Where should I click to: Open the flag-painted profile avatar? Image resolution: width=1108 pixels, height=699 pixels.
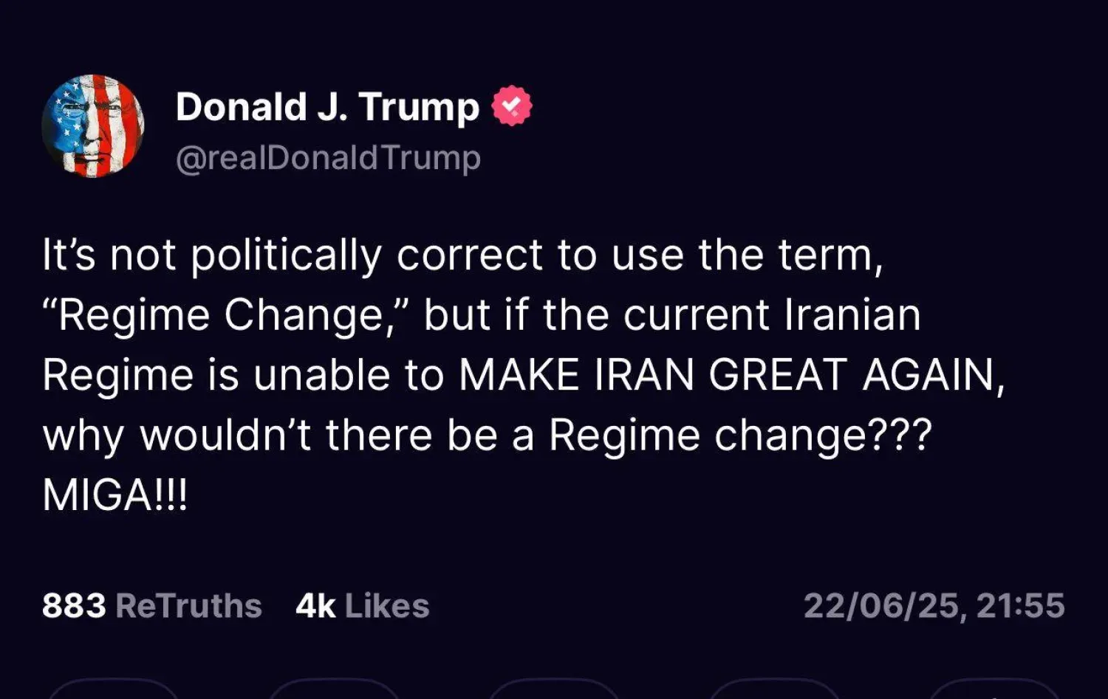93,125
